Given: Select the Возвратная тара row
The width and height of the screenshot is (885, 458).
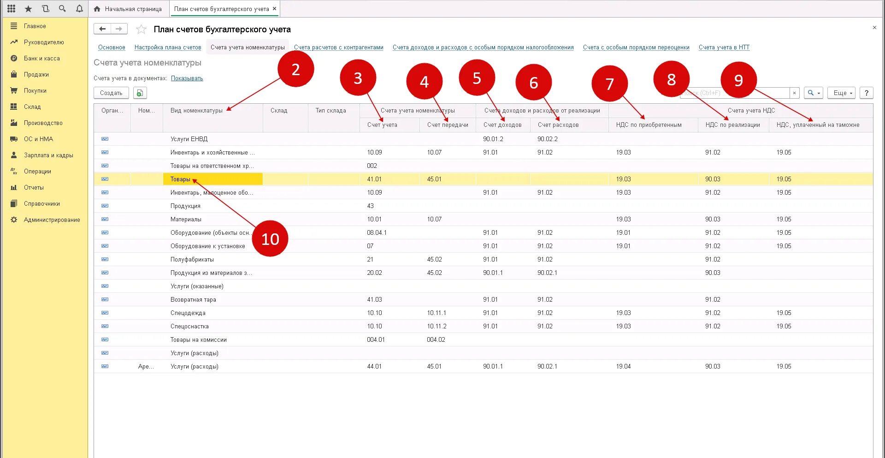Looking at the screenshot, I should pyautogui.click(x=483, y=299).
